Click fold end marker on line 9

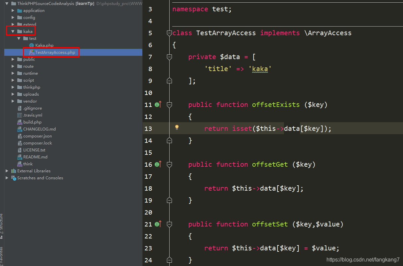coord(169,81)
